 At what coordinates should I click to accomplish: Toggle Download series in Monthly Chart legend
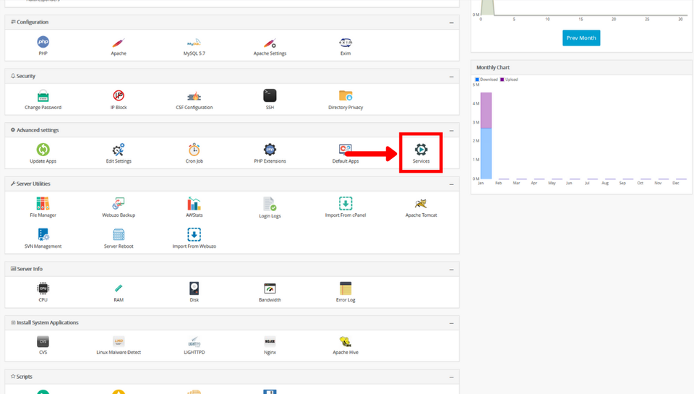pos(488,80)
